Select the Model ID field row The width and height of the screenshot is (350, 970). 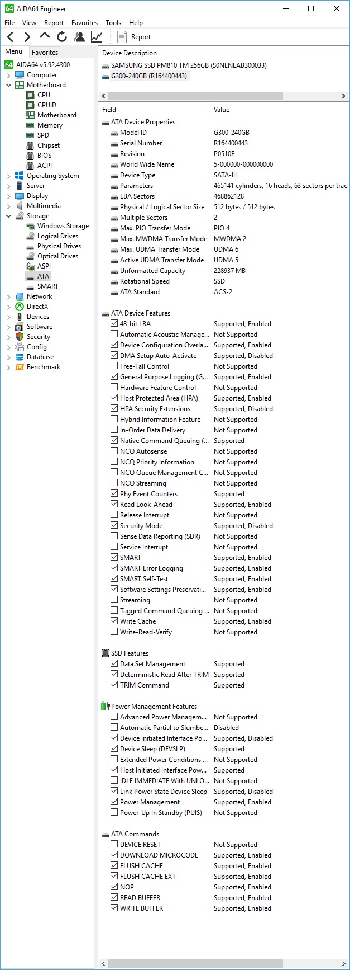click(x=223, y=133)
